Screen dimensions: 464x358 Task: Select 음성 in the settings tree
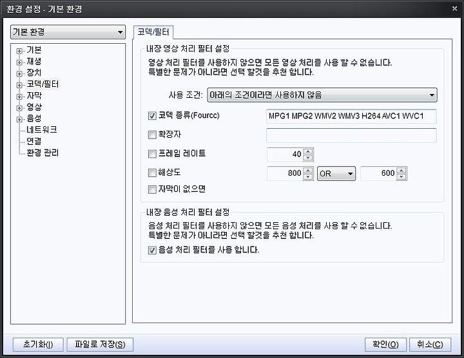(x=34, y=118)
